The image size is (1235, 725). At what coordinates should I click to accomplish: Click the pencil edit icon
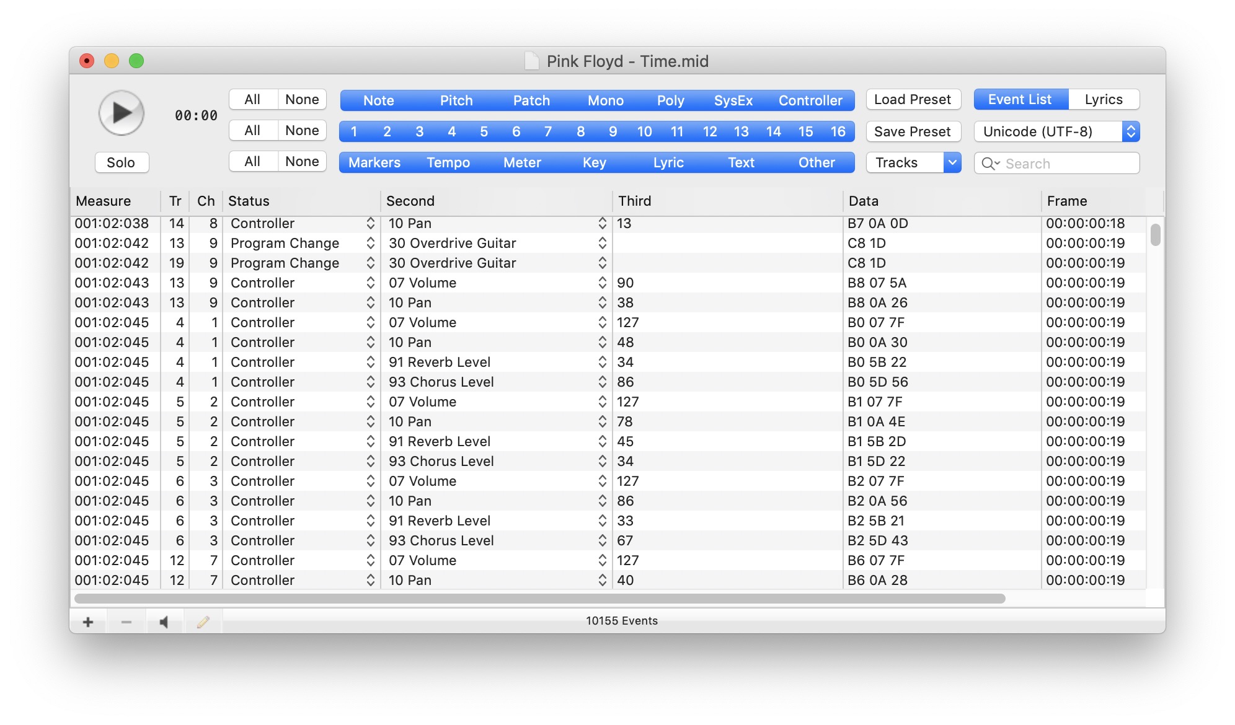pos(203,622)
